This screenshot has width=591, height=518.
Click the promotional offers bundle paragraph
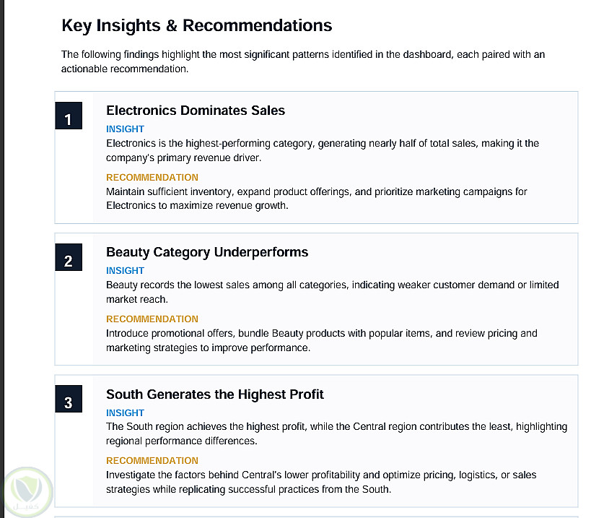click(x=322, y=340)
